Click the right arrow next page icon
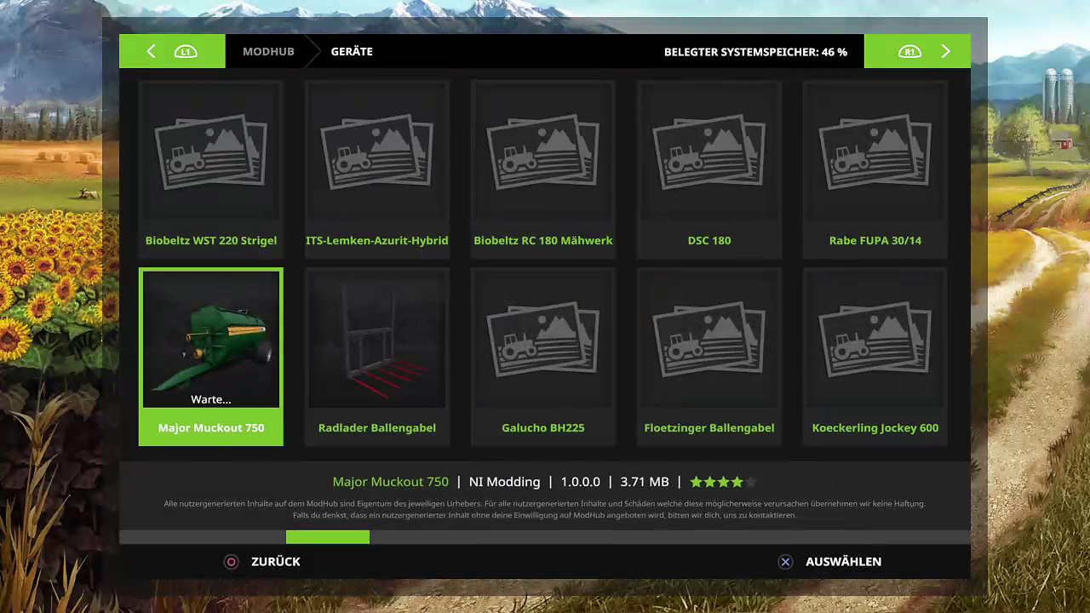The height and width of the screenshot is (613, 1090). pos(945,51)
